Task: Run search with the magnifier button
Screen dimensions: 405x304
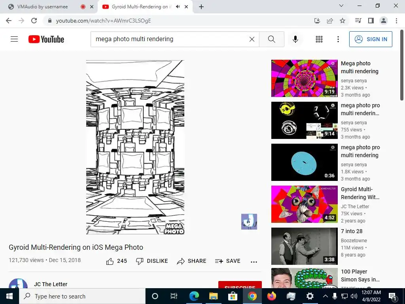Action: click(x=271, y=39)
